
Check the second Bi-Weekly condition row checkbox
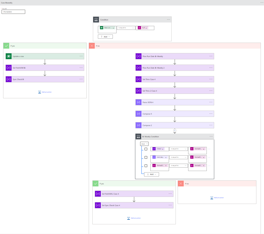pos(146,157)
